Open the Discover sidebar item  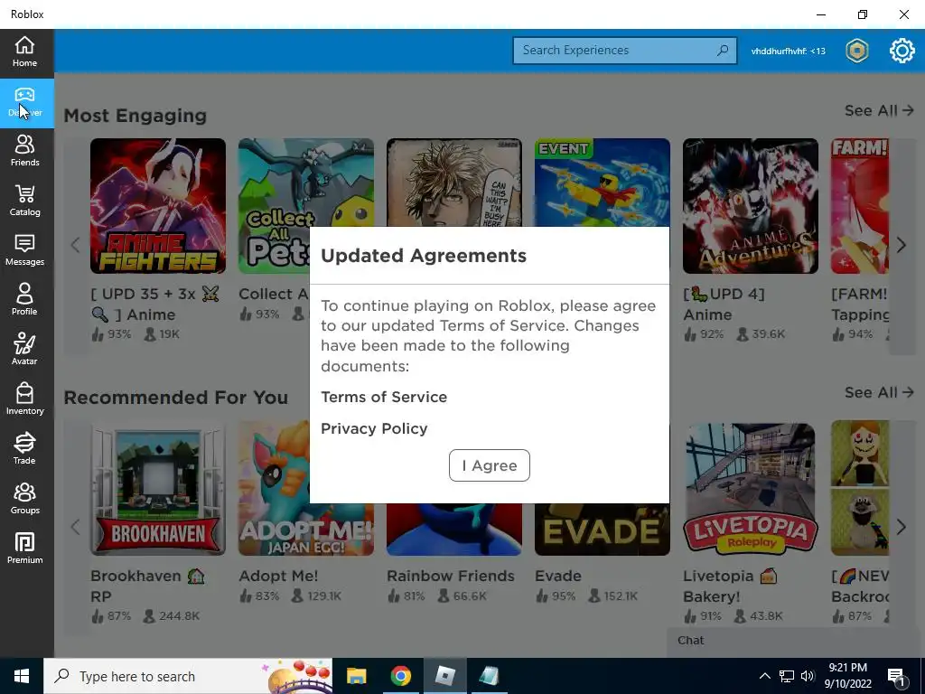(x=24, y=103)
